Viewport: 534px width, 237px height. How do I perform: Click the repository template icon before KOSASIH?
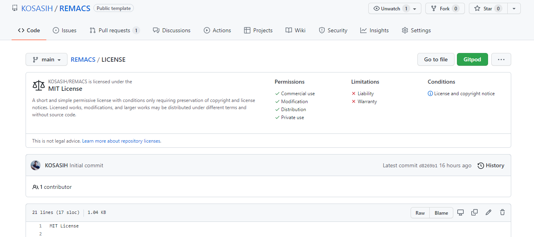(x=15, y=8)
